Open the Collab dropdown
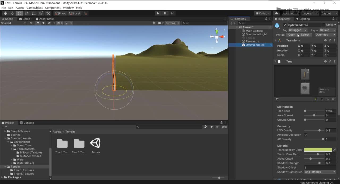The image size is (340, 184). click(x=263, y=13)
